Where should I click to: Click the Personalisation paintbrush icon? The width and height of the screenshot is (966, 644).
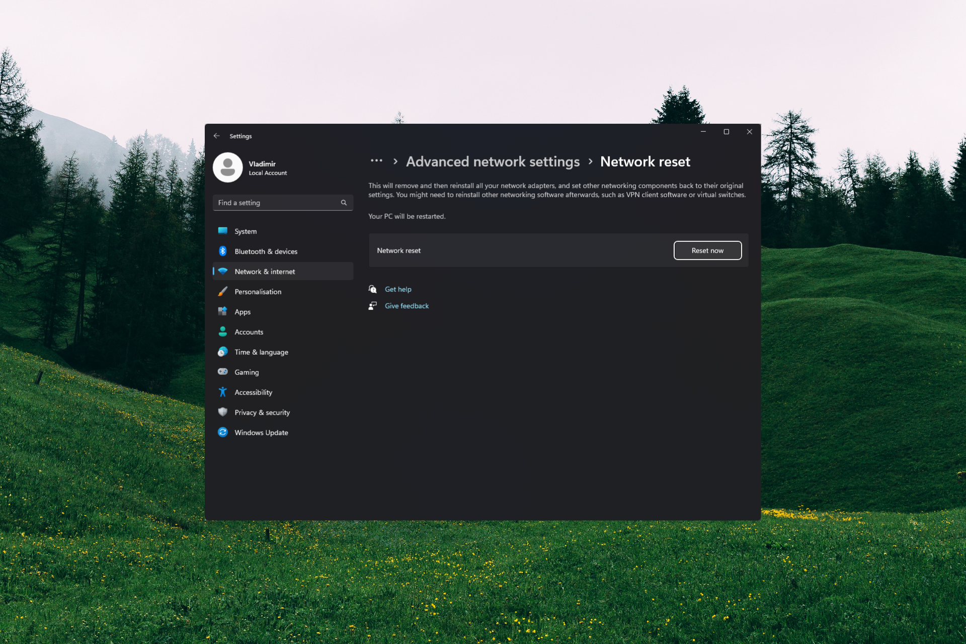222,291
